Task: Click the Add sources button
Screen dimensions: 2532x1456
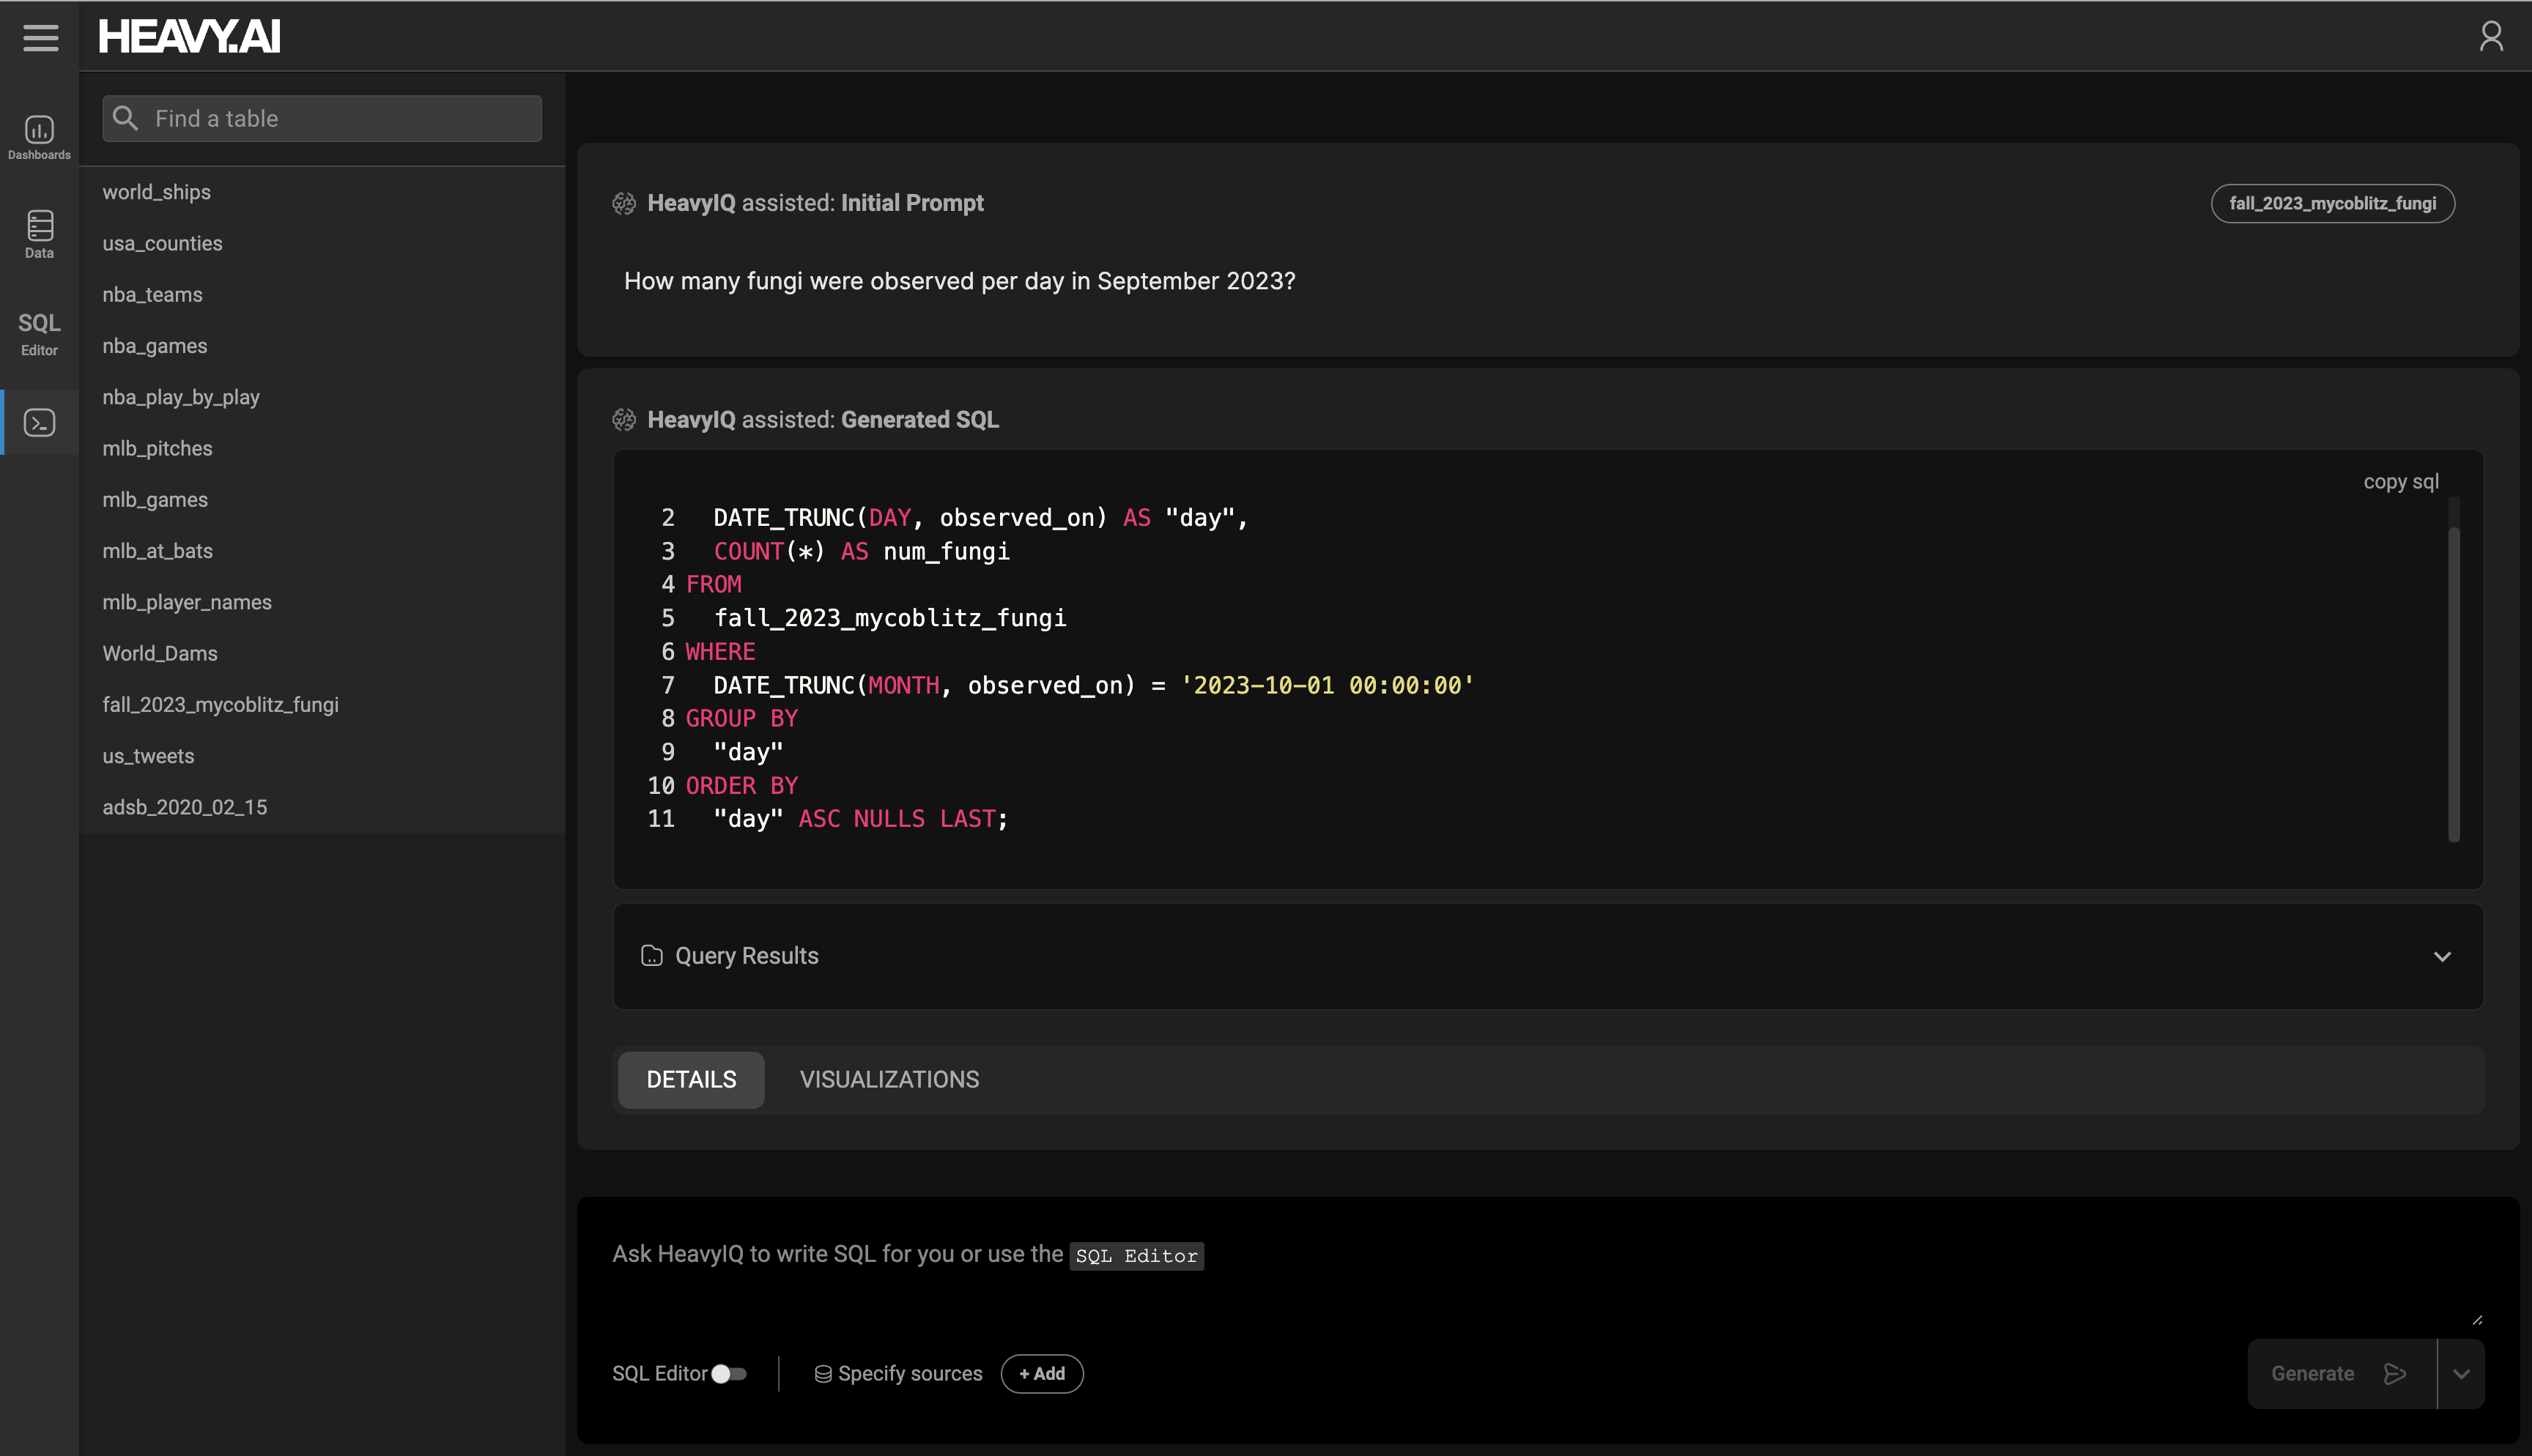Action: coord(1042,1373)
